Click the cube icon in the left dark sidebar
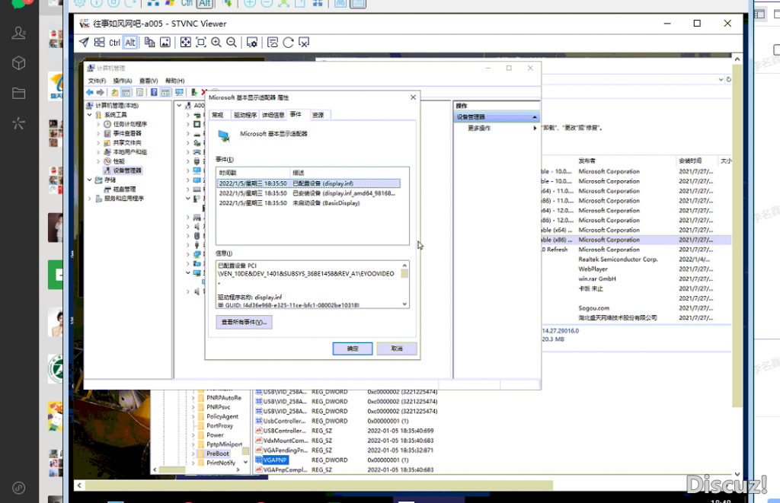 pos(18,63)
